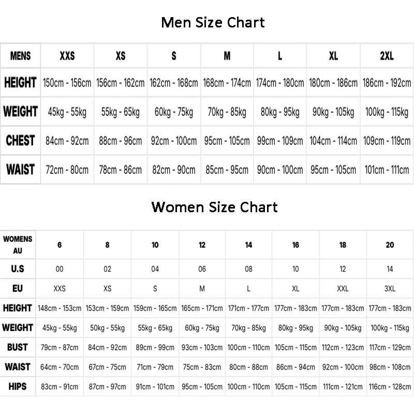Viewport: 414px width, 414px height.
Task: Select the 117cm - 129cm bust cell
Action: [390, 347]
